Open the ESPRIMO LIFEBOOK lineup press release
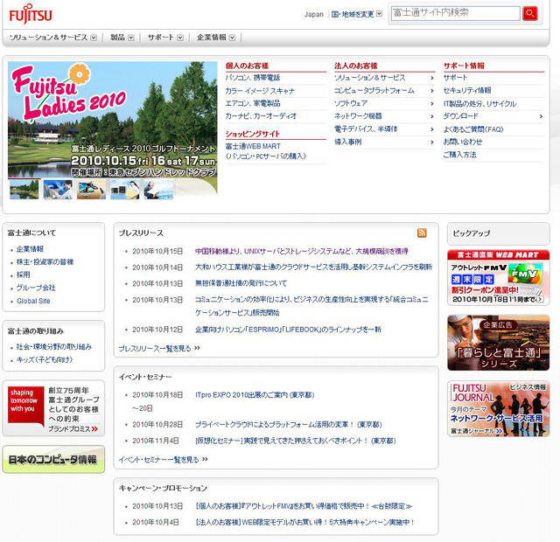 click(288, 330)
